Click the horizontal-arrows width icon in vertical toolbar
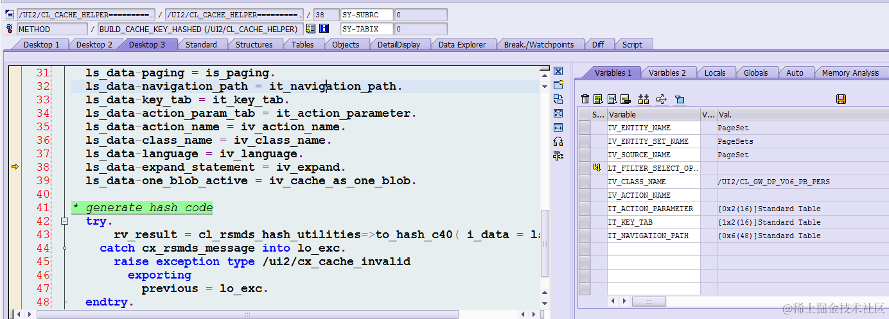This screenshot has width=889, height=319. [x=558, y=128]
